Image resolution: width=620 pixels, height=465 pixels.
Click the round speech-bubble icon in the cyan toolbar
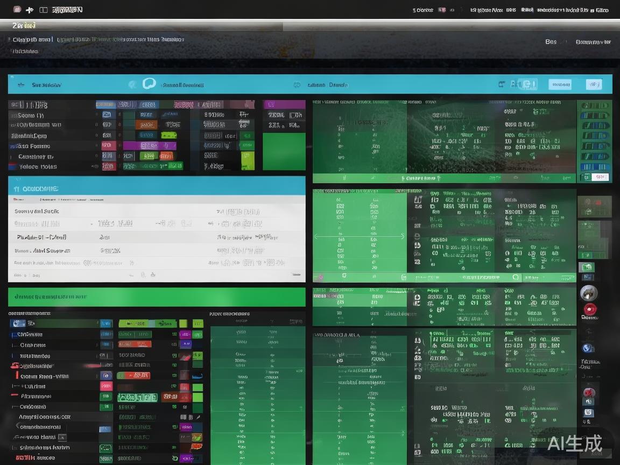149,84
